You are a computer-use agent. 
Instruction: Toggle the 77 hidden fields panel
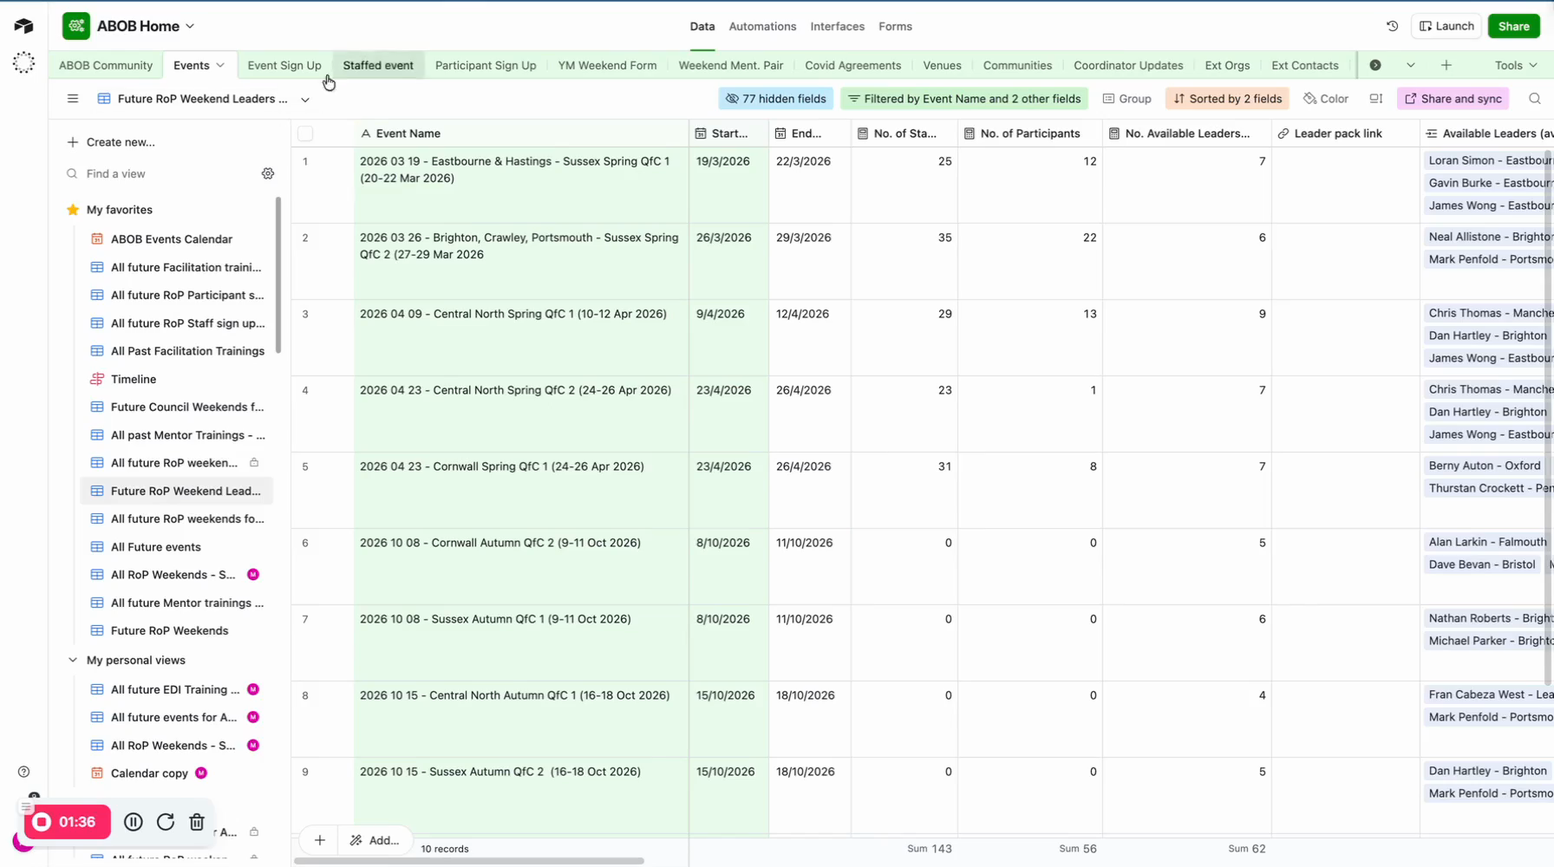[775, 99]
